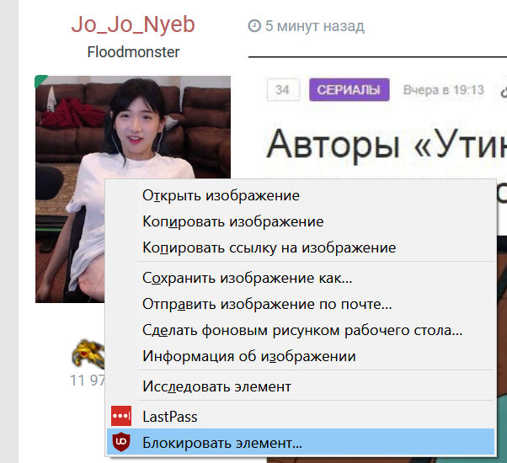Image resolution: width=507 pixels, height=463 pixels.
Task: Open 'Информация об изображении' entry
Action: (x=301, y=356)
